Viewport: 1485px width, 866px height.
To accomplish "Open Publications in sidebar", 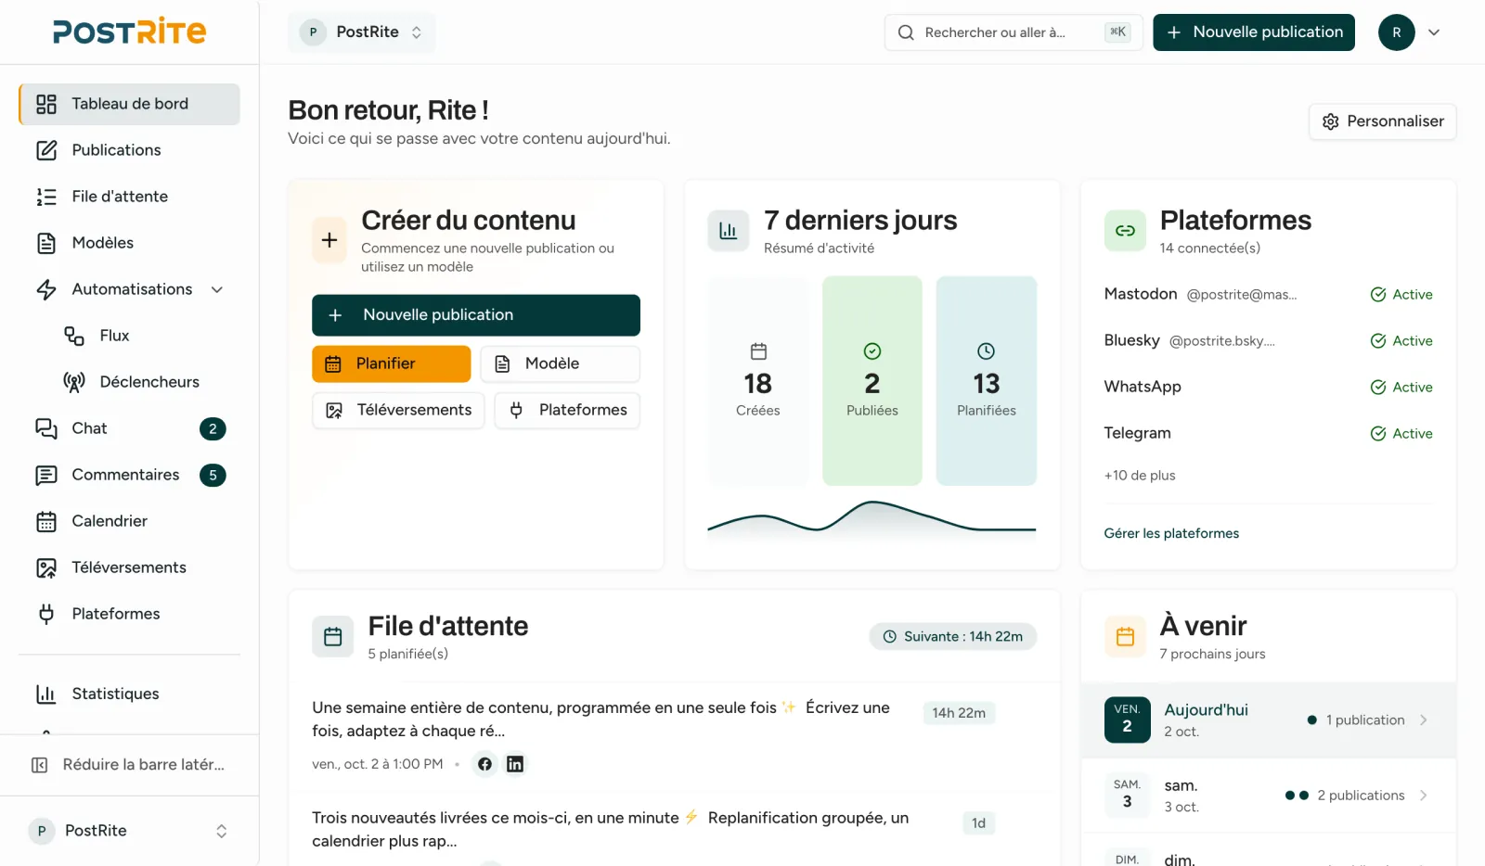I will pos(129,150).
